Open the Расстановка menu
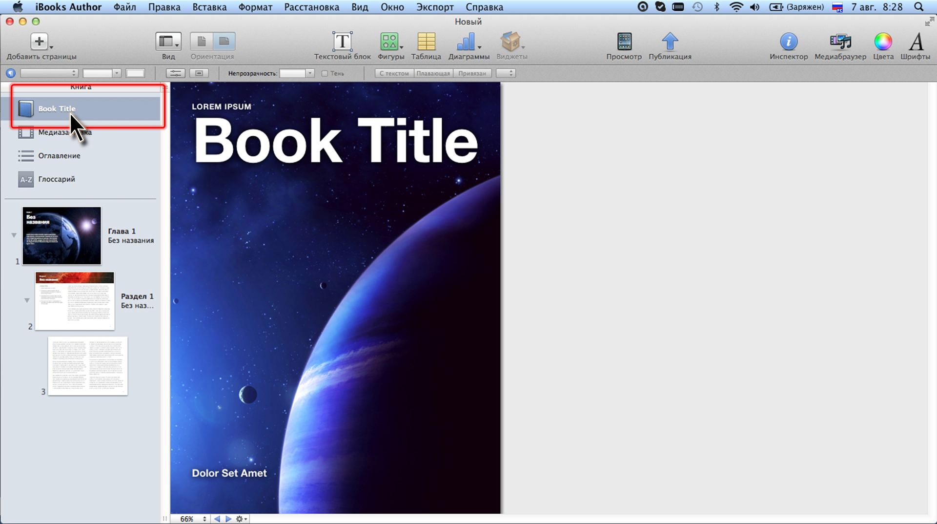The image size is (937, 524). point(312,7)
